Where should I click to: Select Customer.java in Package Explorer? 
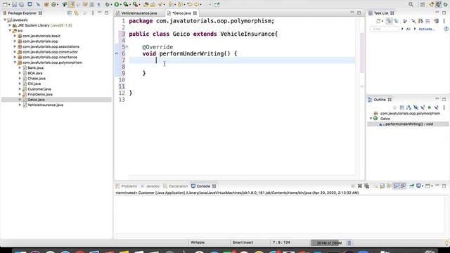click(39, 89)
